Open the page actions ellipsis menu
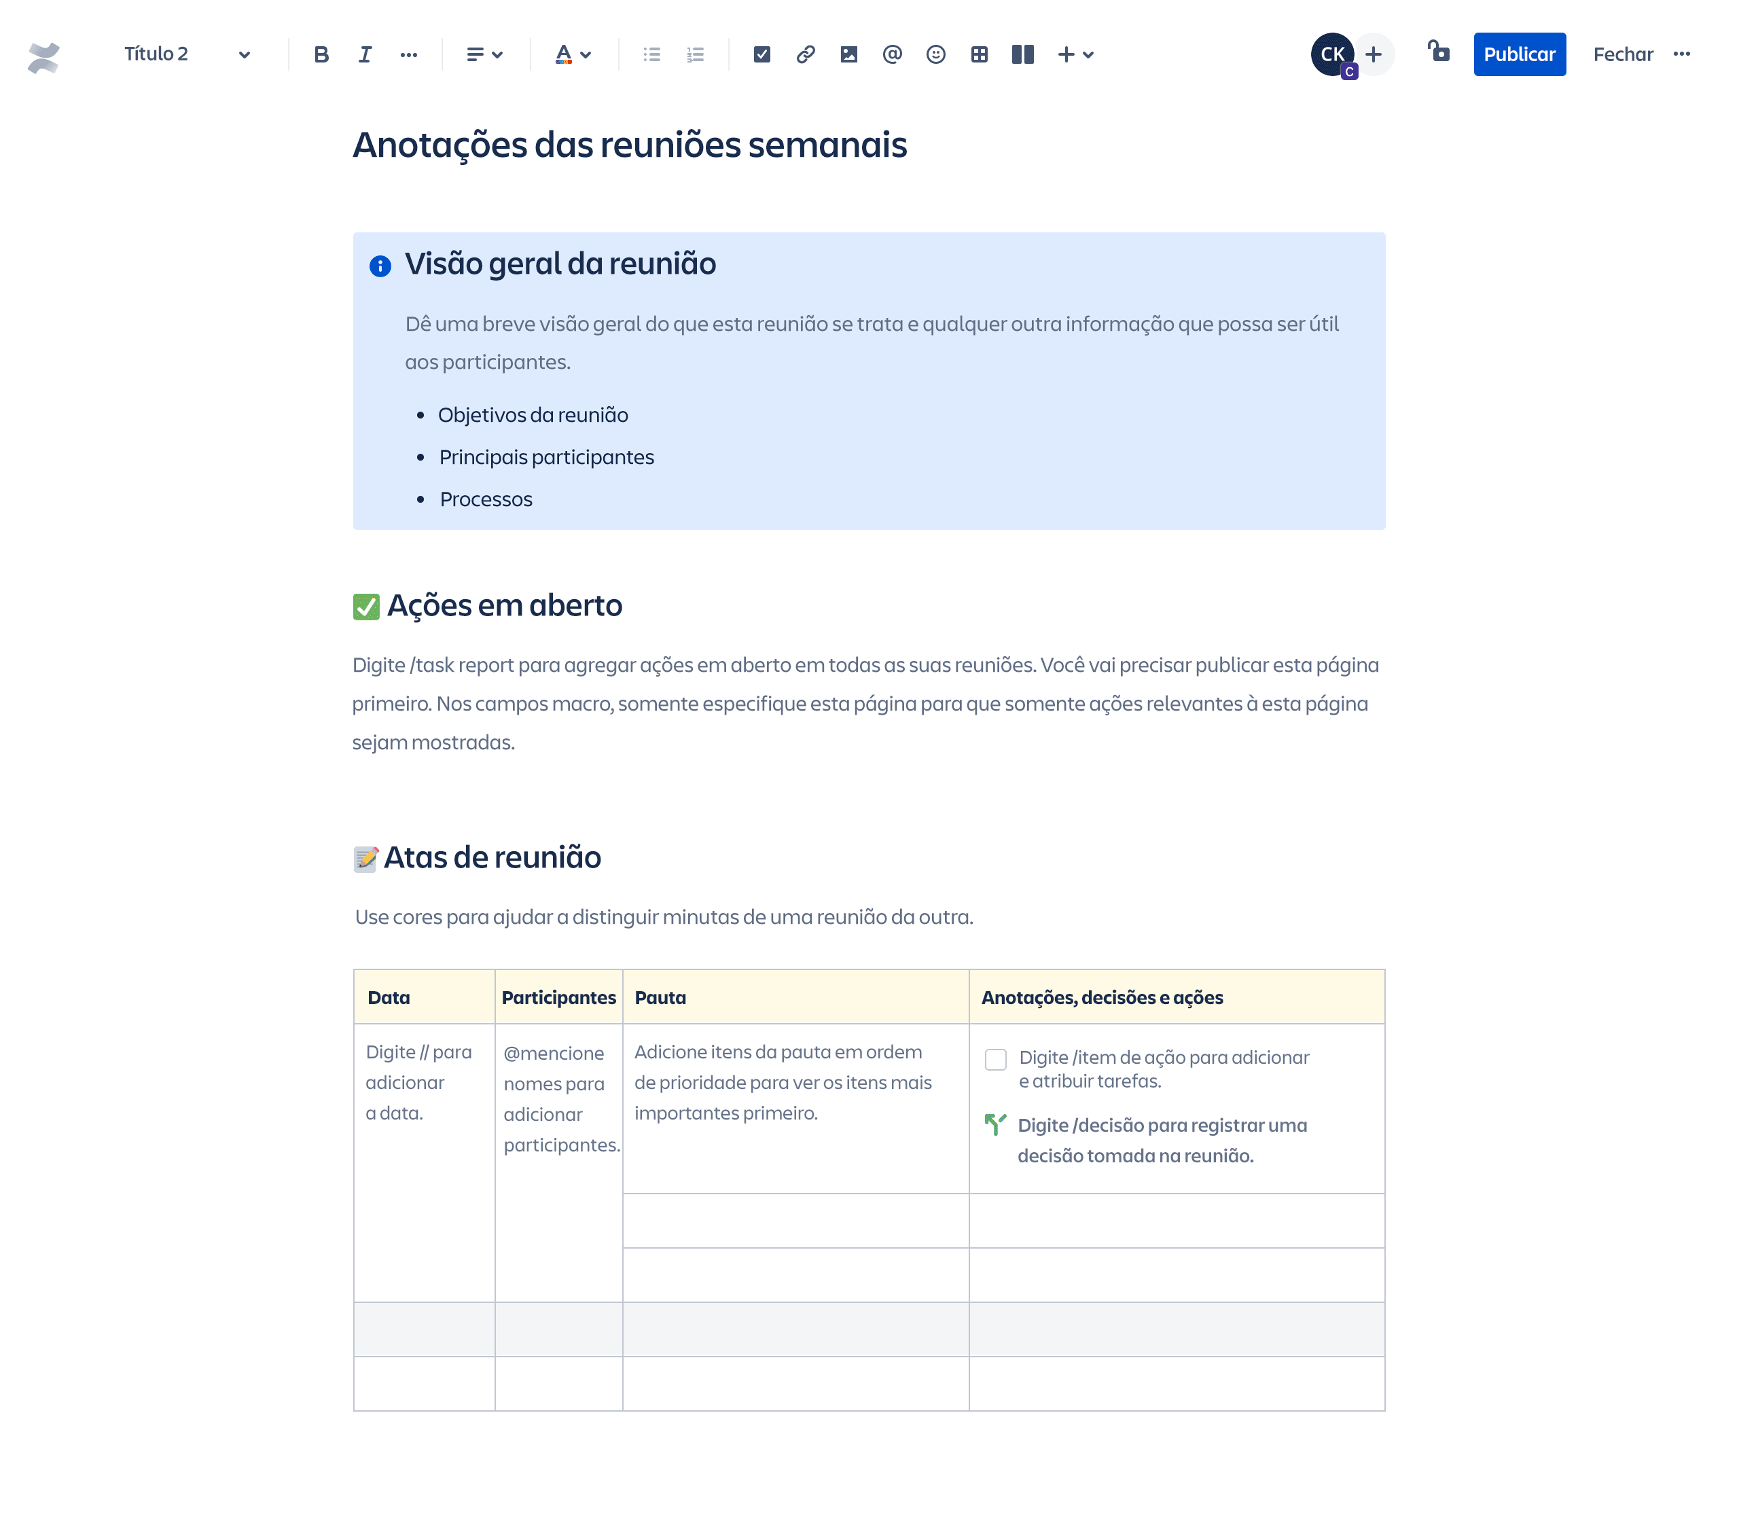This screenshot has height=1538, width=1739. pyautogui.click(x=1681, y=54)
